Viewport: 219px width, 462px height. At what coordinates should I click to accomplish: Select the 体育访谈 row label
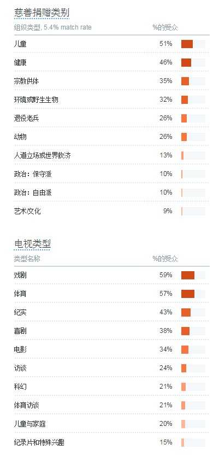[26, 405]
